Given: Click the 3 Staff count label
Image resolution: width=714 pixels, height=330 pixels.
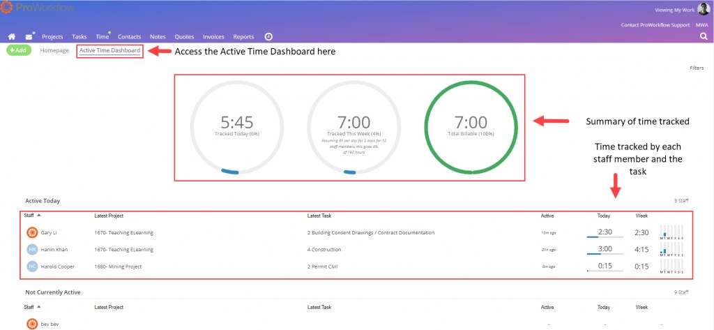Looking at the screenshot, I should [x=682, y=200].
